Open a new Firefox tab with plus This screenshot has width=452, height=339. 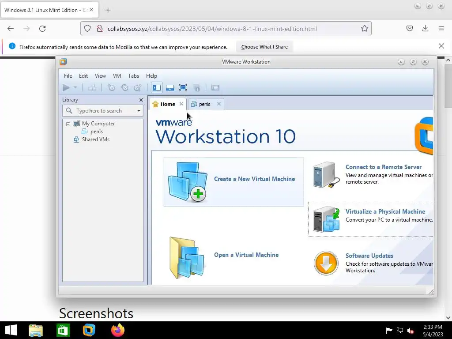[x=108, y=10]
